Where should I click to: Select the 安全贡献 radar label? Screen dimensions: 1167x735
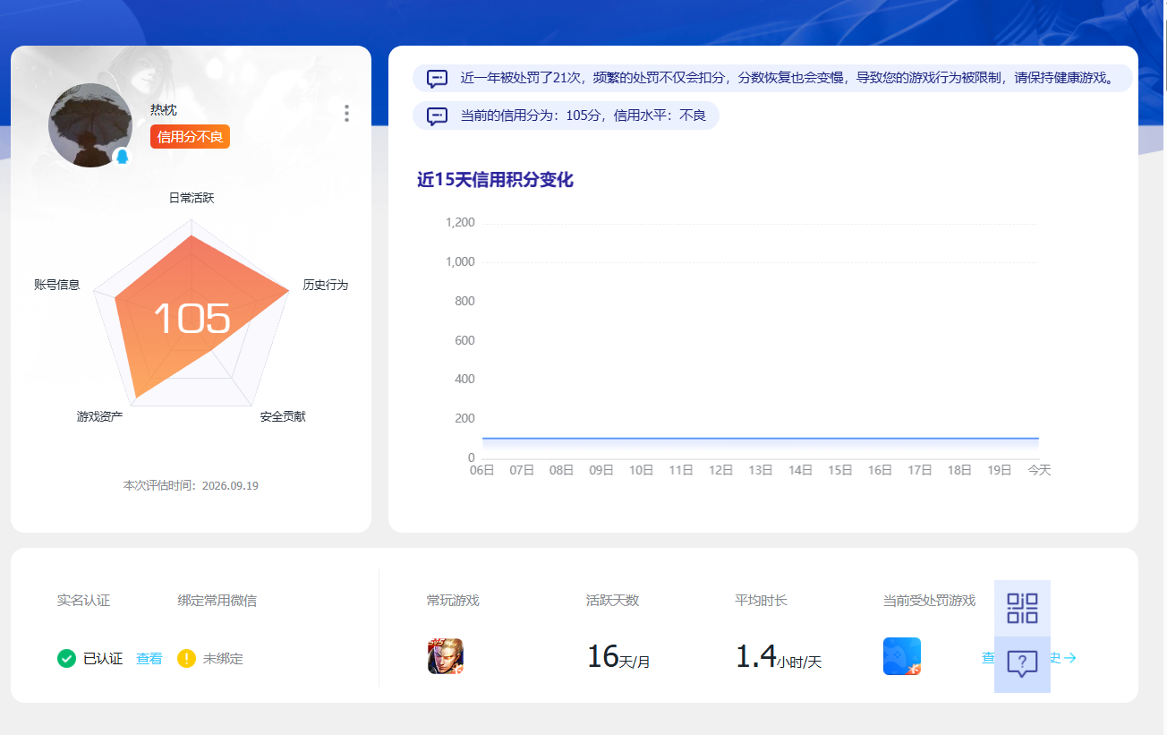(x=283, y=416)
